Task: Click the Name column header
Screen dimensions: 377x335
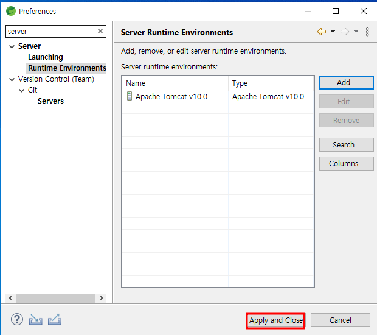Action: coord(175,83)
